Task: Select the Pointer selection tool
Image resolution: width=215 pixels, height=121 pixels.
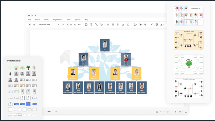Action: (101, 25)
